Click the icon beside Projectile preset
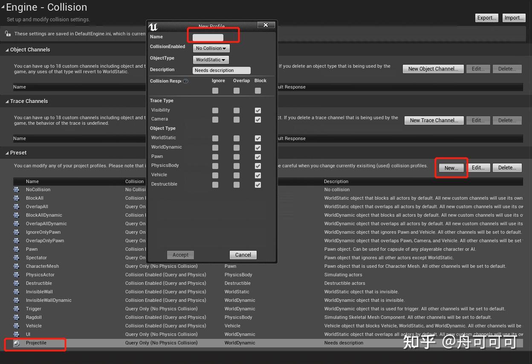Viewport: 532px width, 364px height. (x=16, y=343)
